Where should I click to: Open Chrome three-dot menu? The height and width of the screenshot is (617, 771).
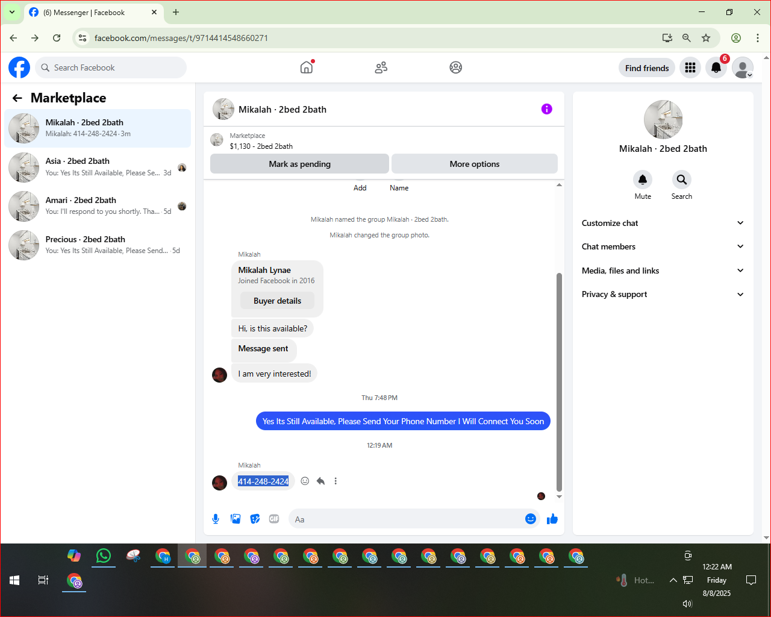758,38
